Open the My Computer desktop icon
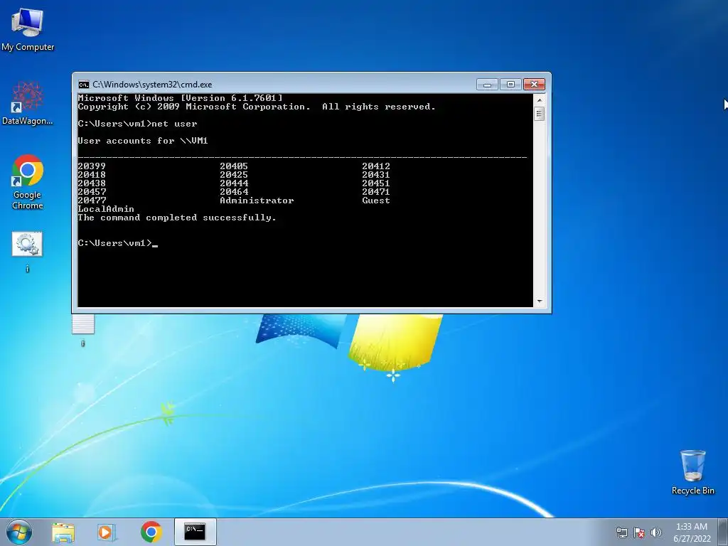728x546 pixels. [x=28, y=30]
